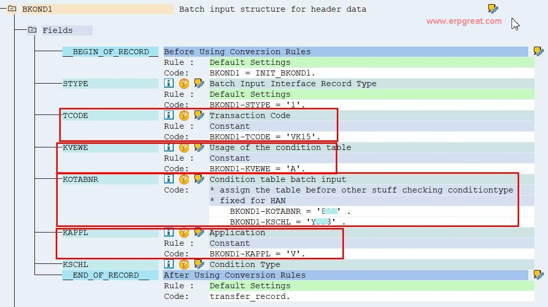This screenshot has width=548, height=307.
Task: Open the edit icon for After Using Conversion Rules
Action: click(x=538, y=275)
